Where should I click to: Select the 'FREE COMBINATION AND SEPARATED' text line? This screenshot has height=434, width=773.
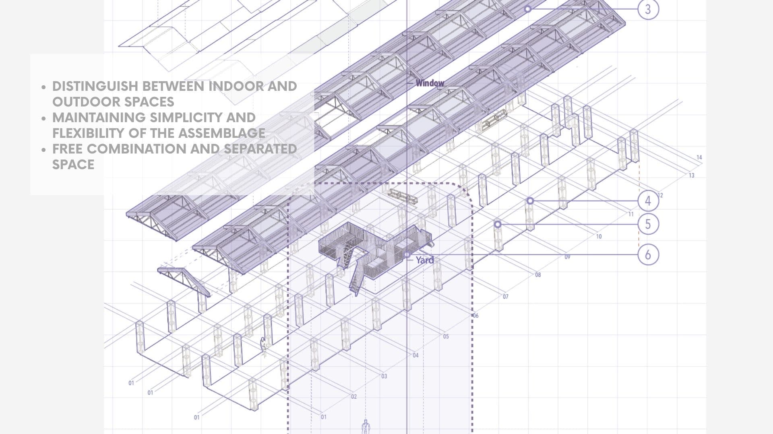(175, 149)
